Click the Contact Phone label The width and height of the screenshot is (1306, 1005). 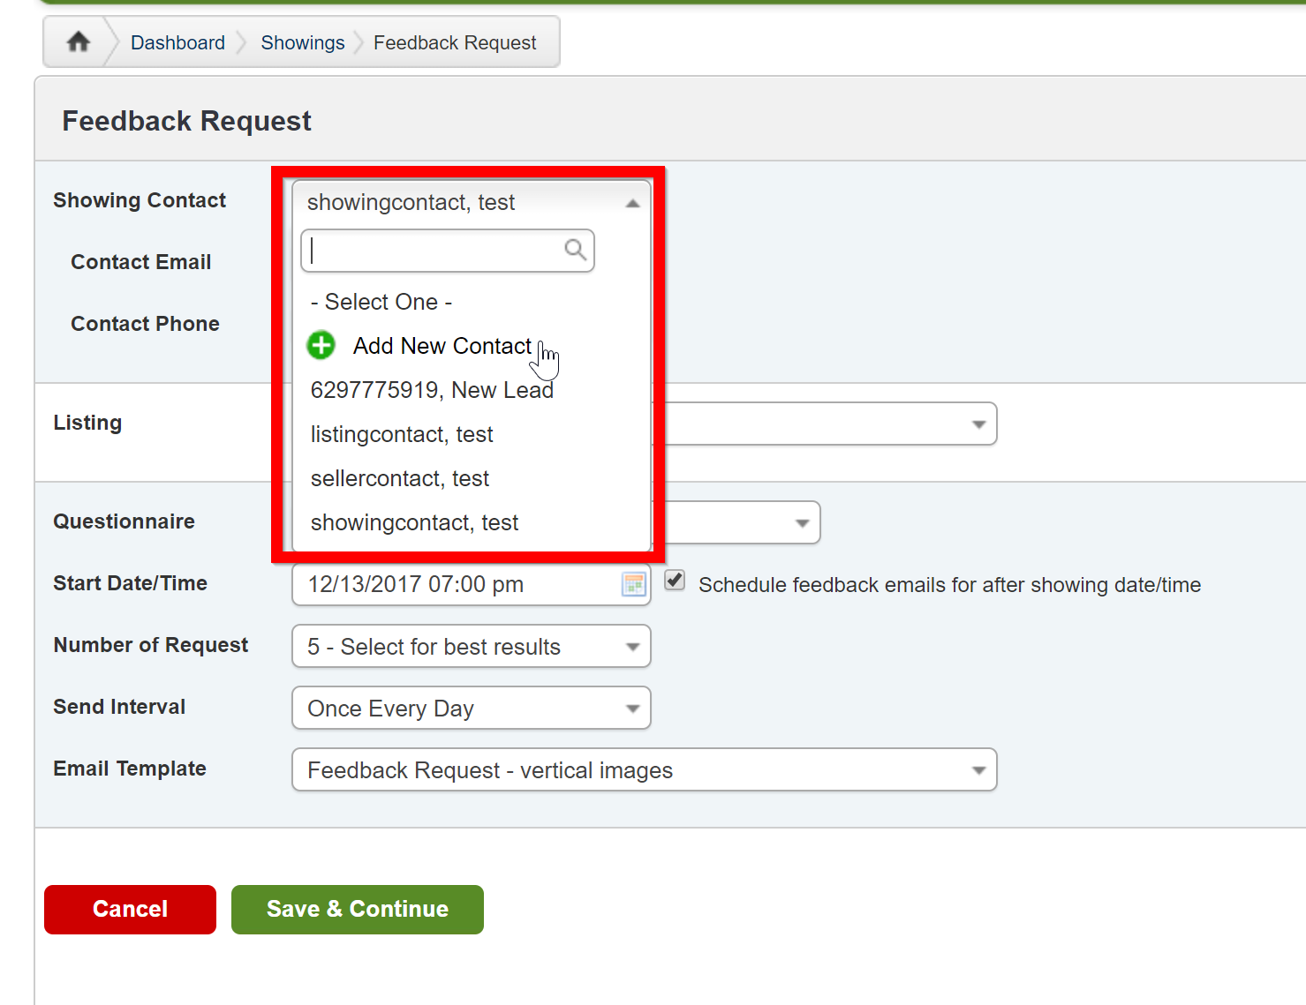[x=145, y=324]
